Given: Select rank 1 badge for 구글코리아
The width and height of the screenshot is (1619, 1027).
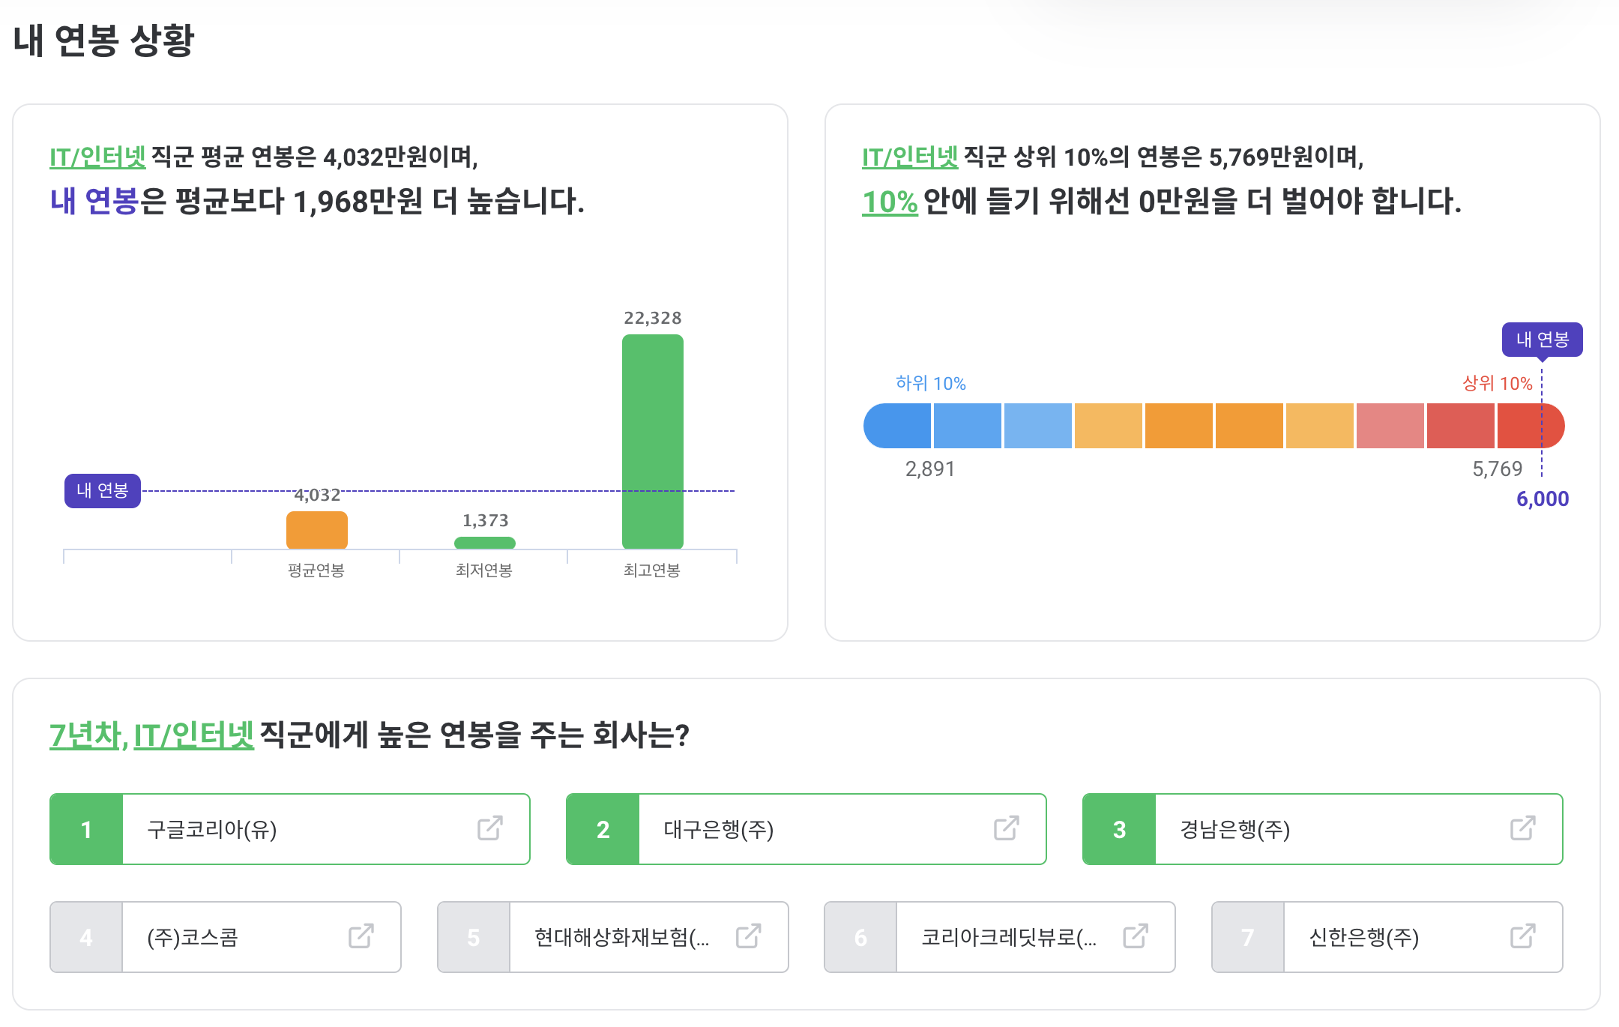Looking at the screenshot, I should coord(86,828).
